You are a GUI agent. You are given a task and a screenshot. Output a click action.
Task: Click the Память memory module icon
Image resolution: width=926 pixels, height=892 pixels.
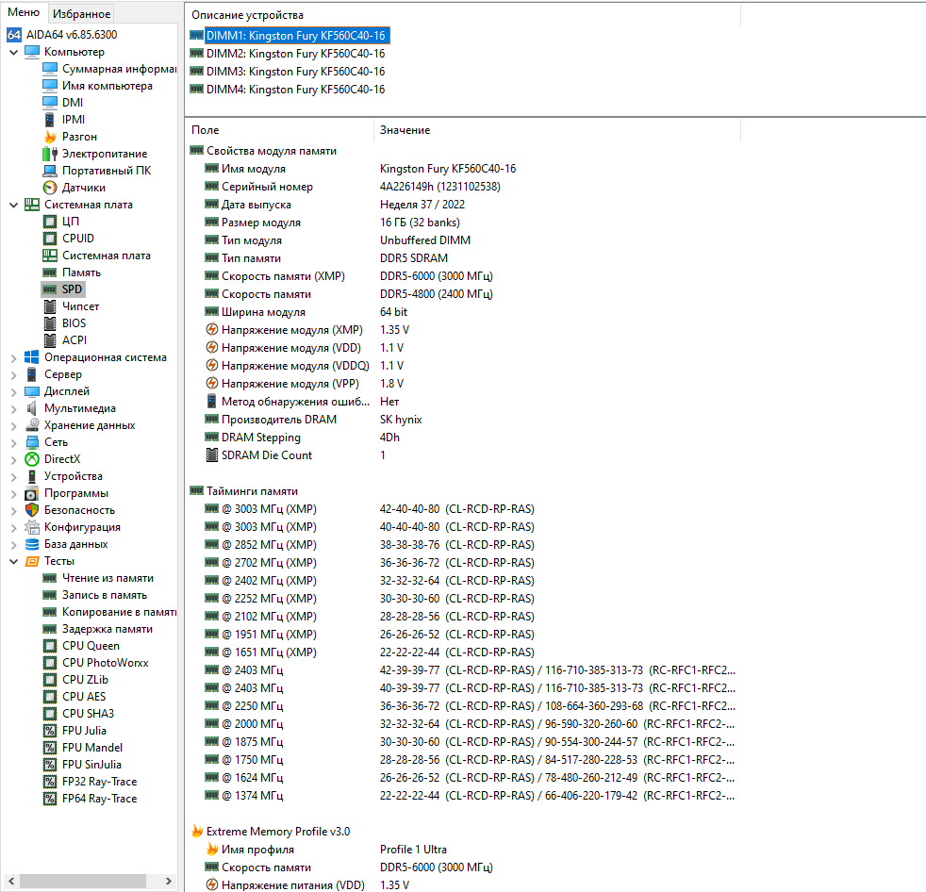(50, 273)
